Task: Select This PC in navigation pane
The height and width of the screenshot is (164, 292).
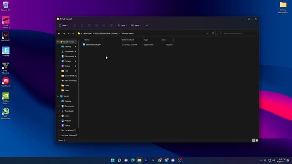Action: tap(65, 97)
